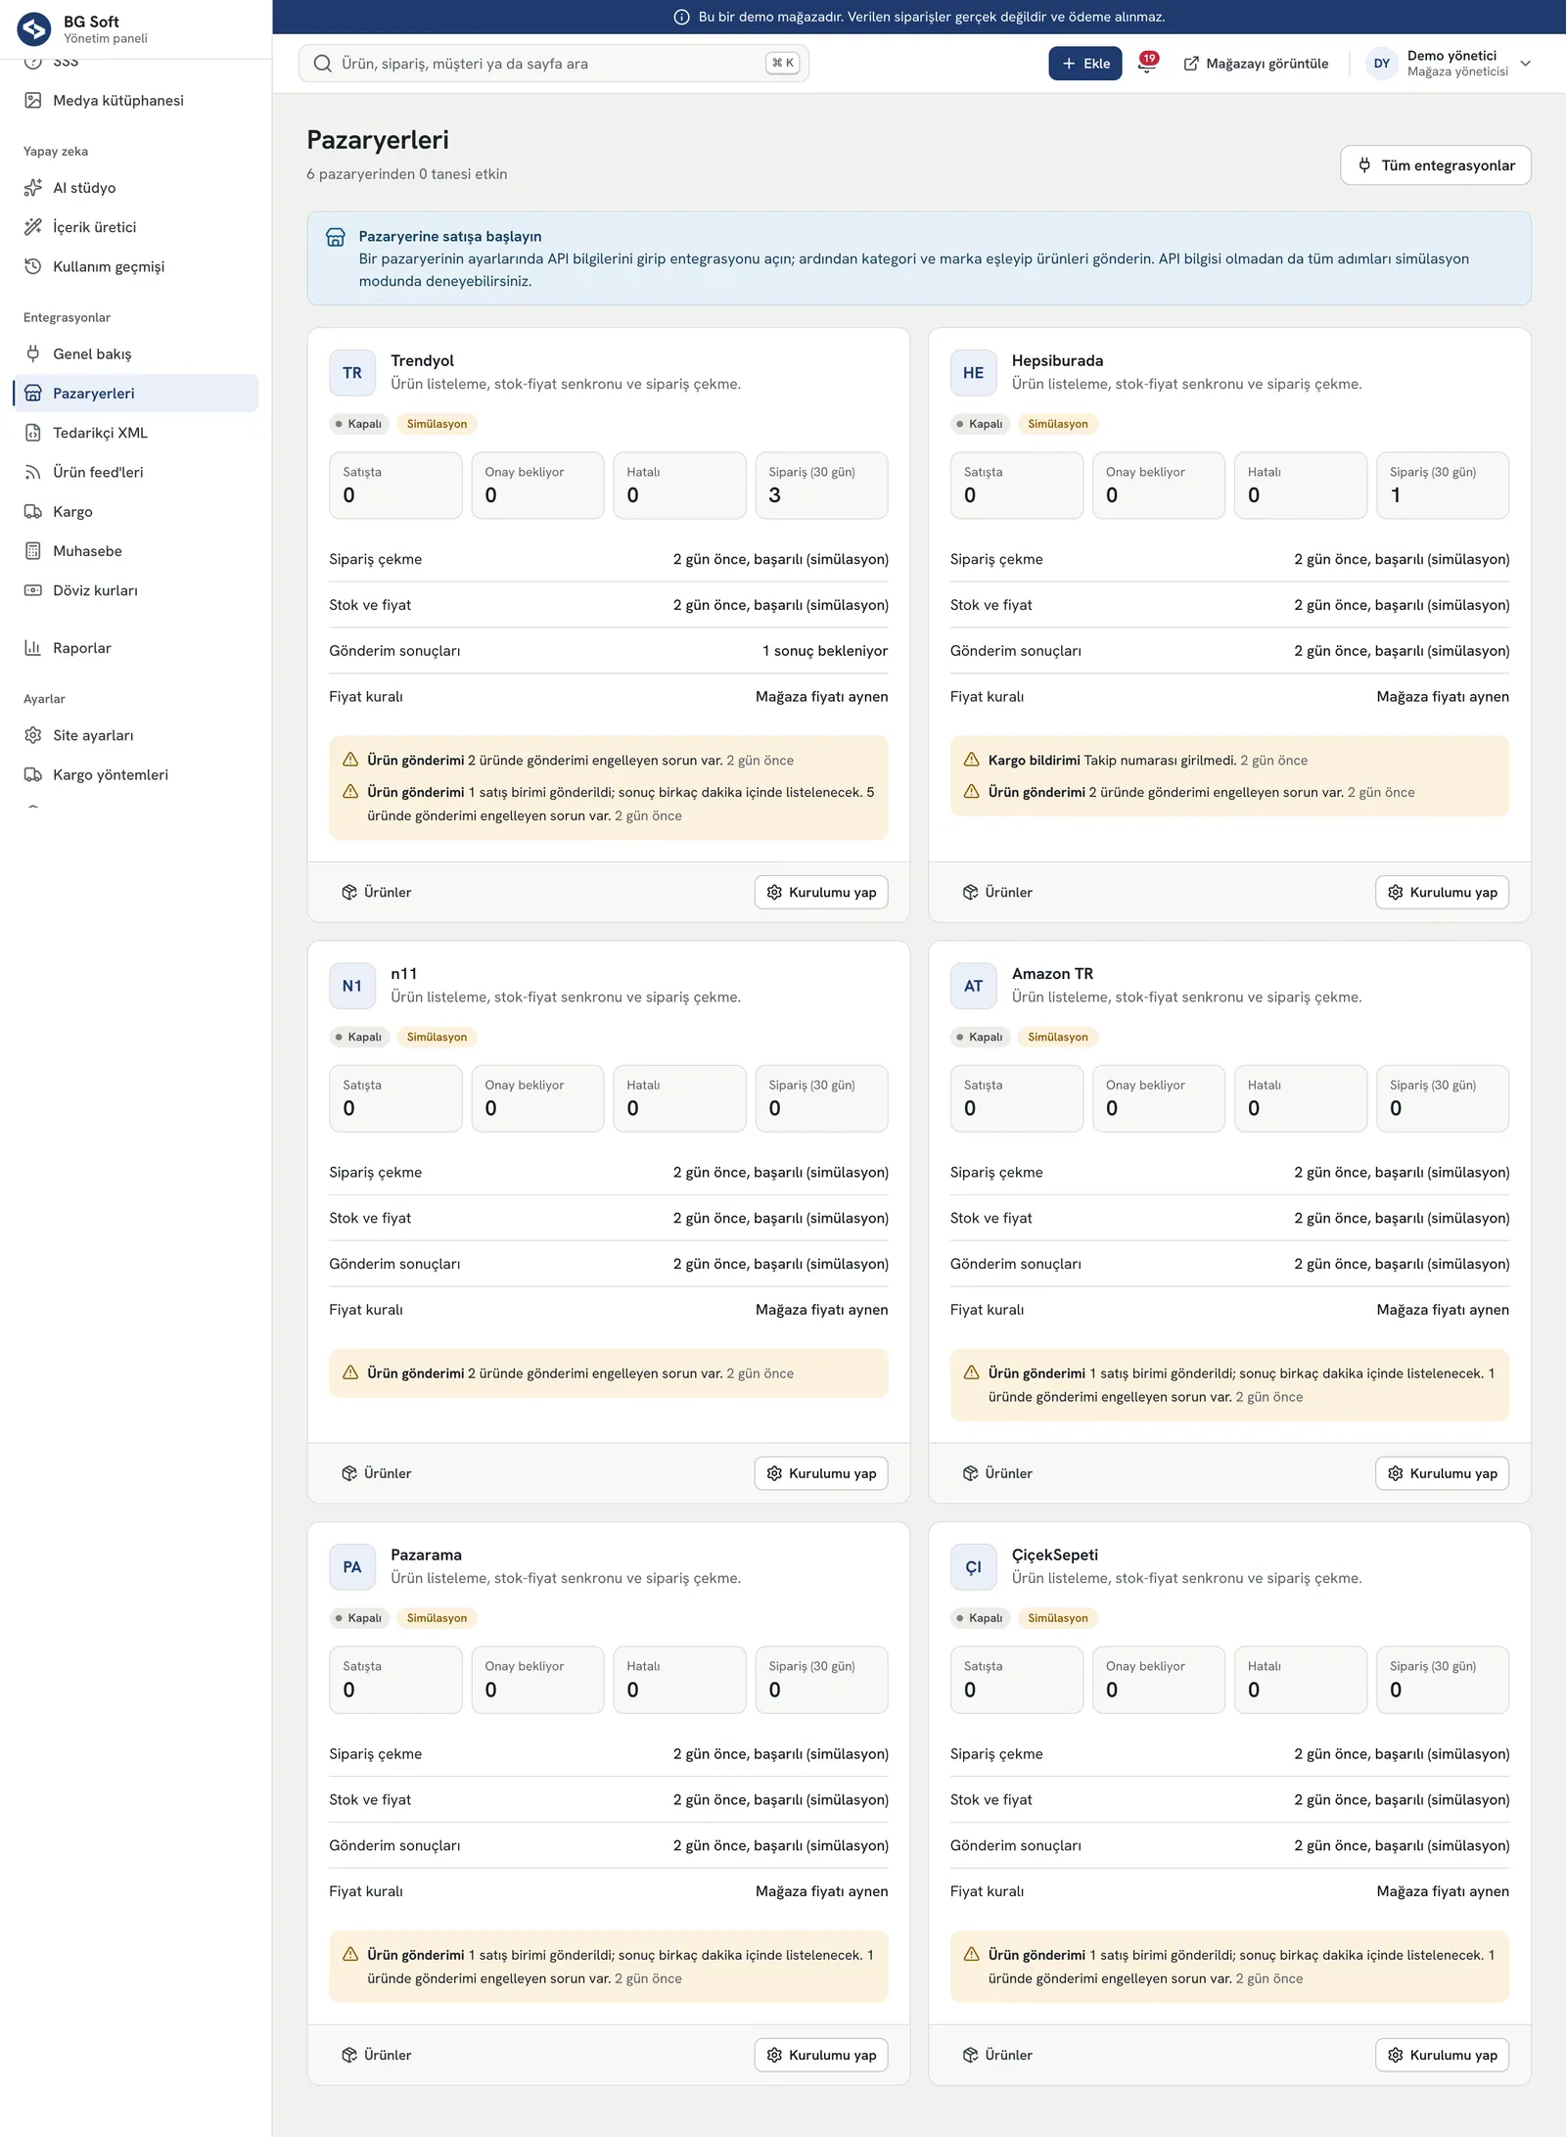Open Döviz kurları page

[135, 590]
